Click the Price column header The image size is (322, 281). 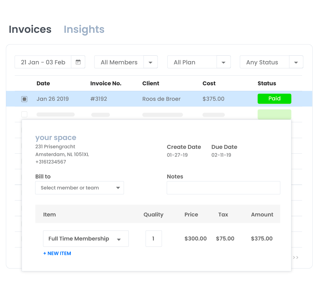click(x=191, y=214)
